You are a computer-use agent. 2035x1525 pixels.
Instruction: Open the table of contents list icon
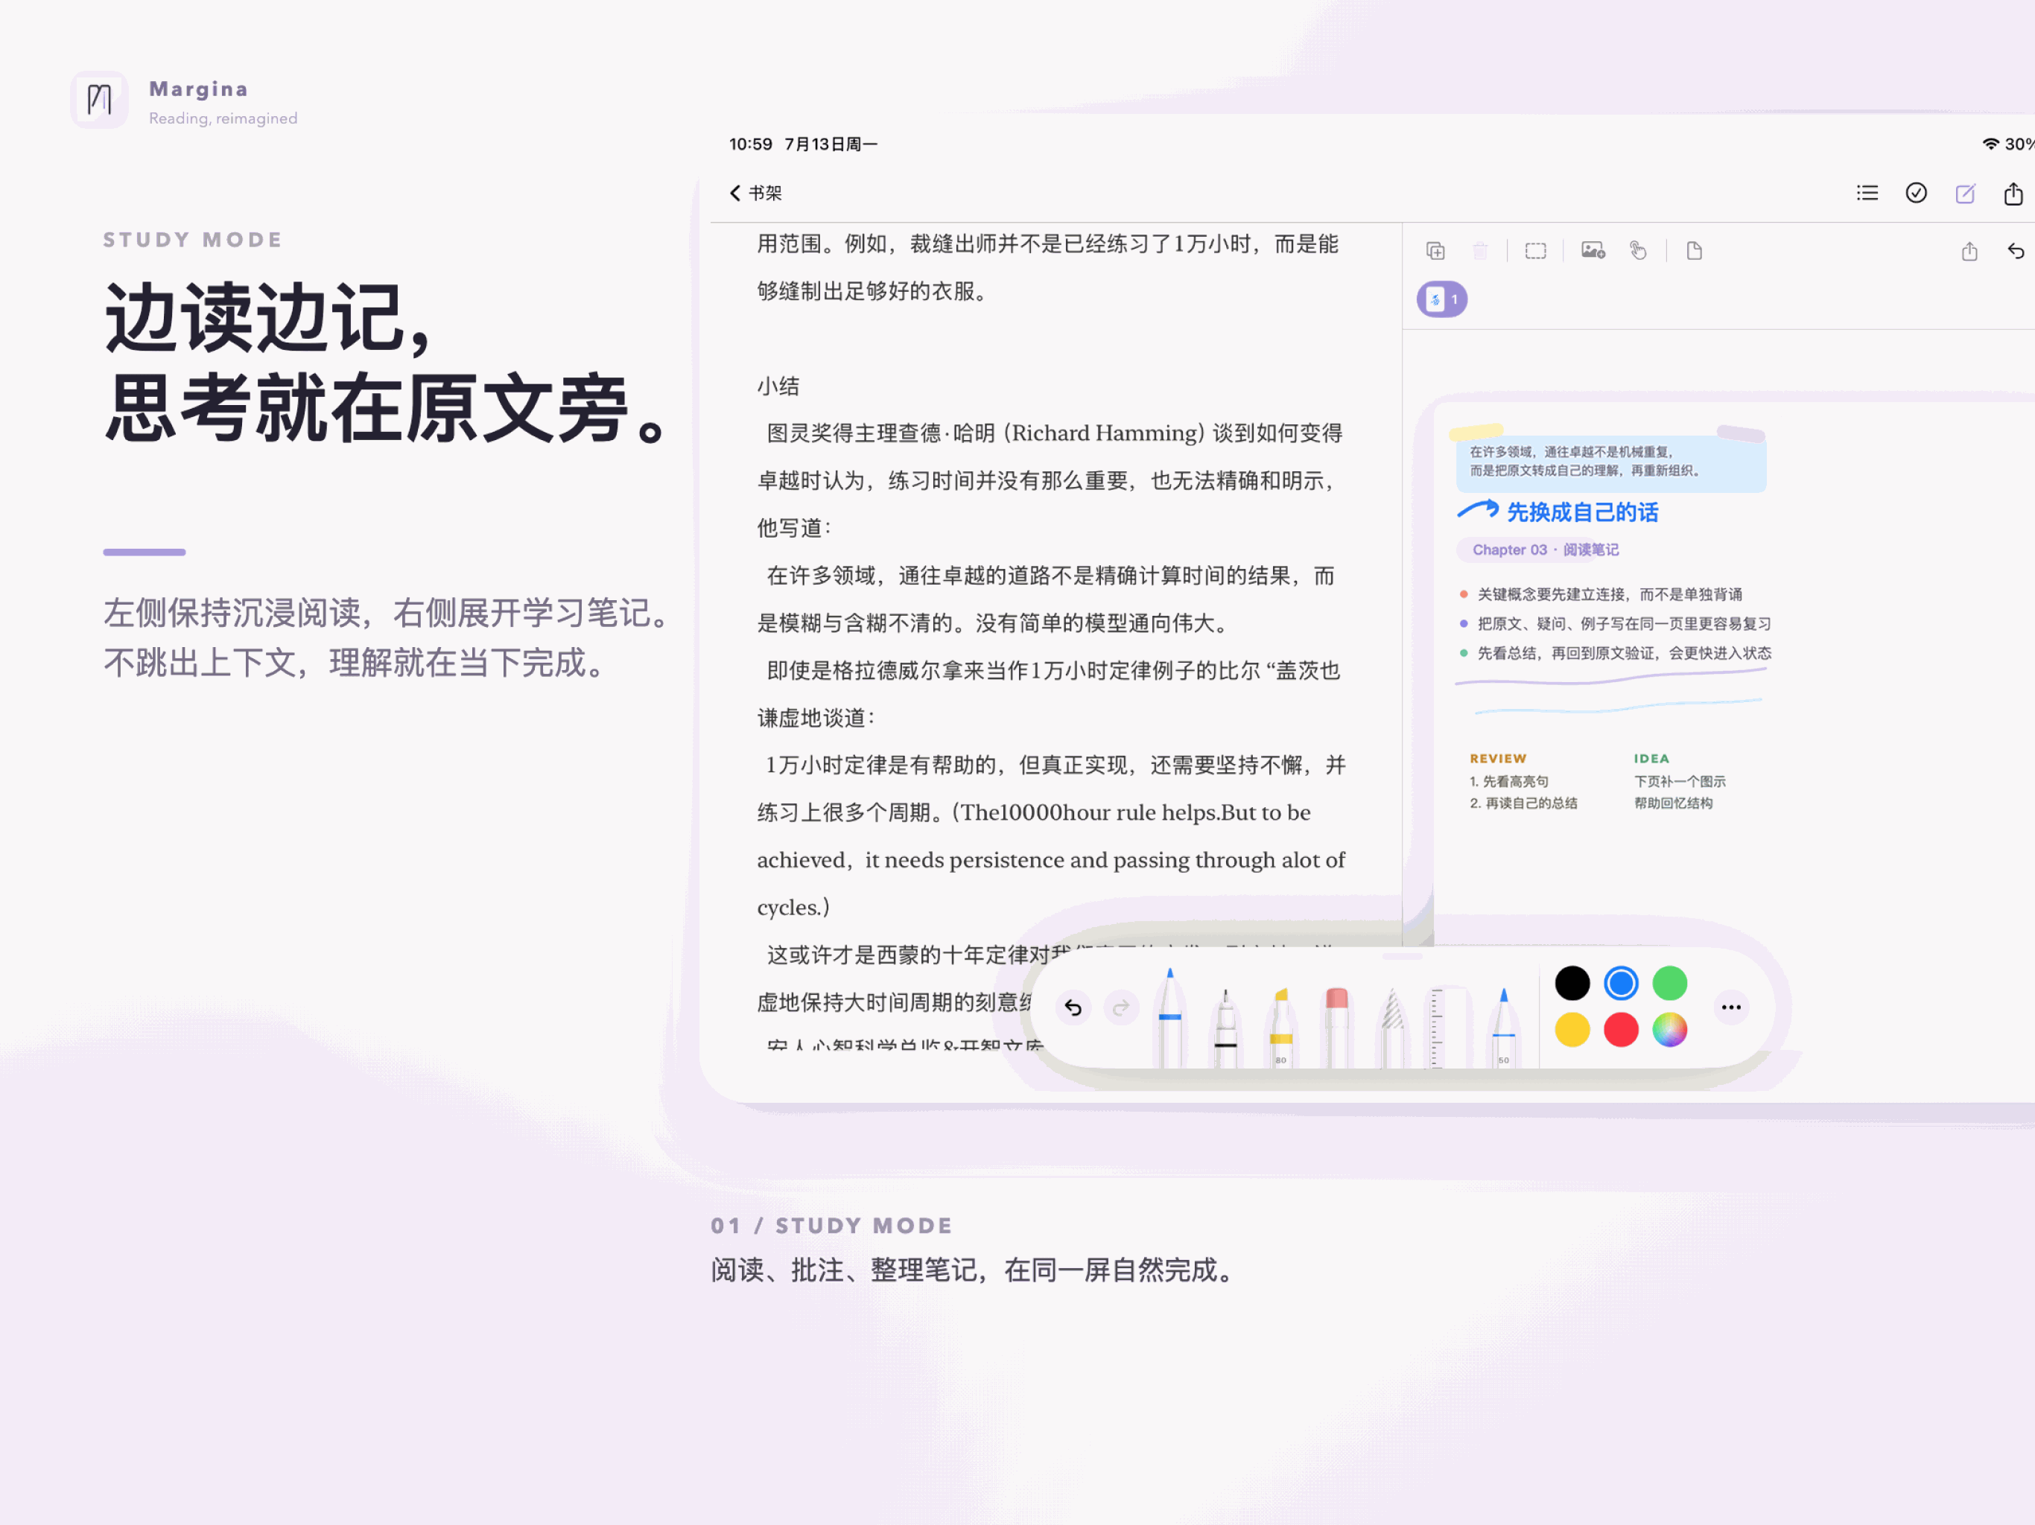pyautogui.click(x=1867, y=193)
